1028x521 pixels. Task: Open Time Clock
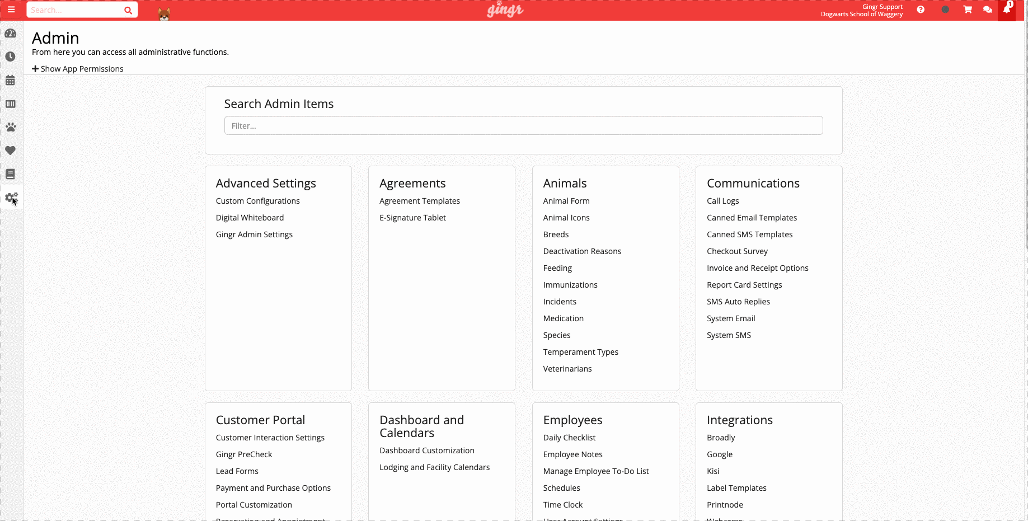point(563,505)
